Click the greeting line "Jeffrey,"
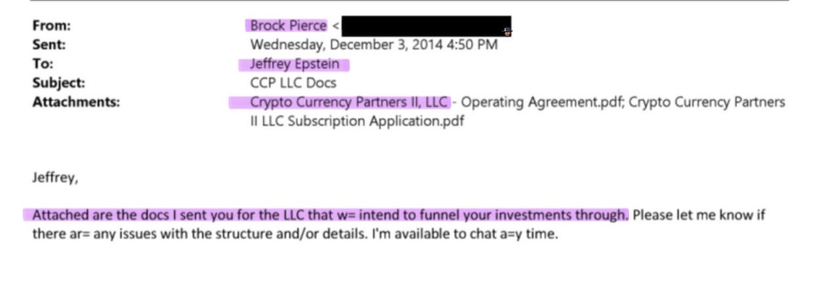813x284 pixels. coord(54,177)
